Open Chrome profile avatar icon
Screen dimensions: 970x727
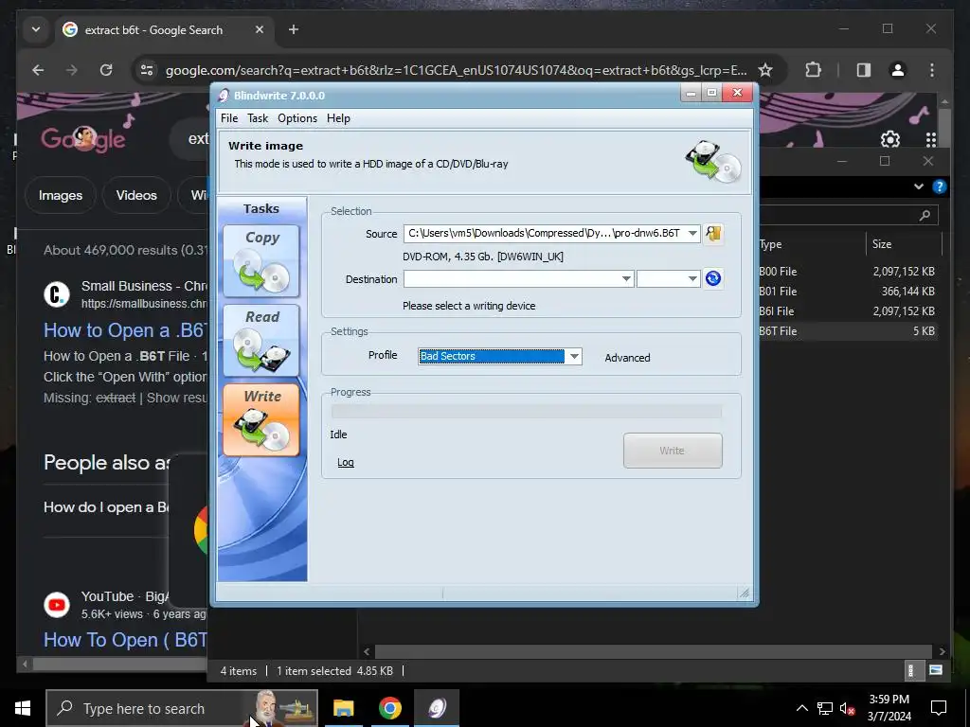pos(898,70)
